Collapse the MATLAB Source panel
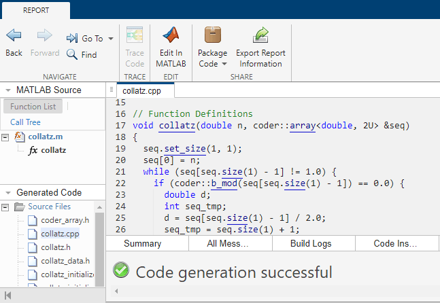This screenshot has height=303, width=440. pyautogui.click(x=7, y=90)
